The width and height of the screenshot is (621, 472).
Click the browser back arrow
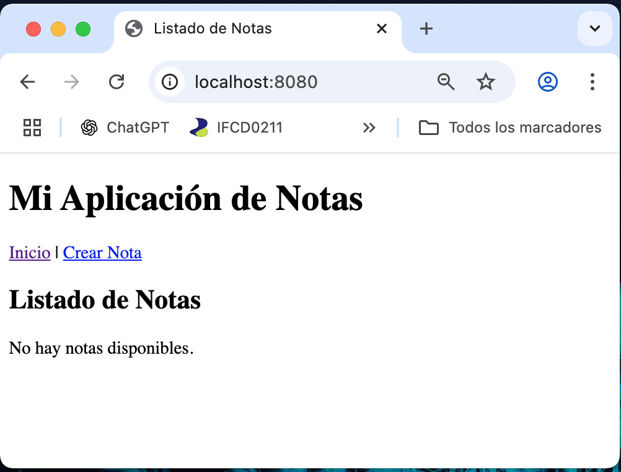point(27,82)
